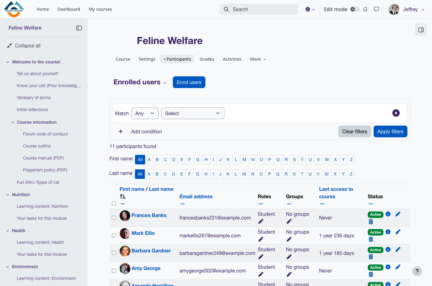Open the notifications bell

[365, 9]
